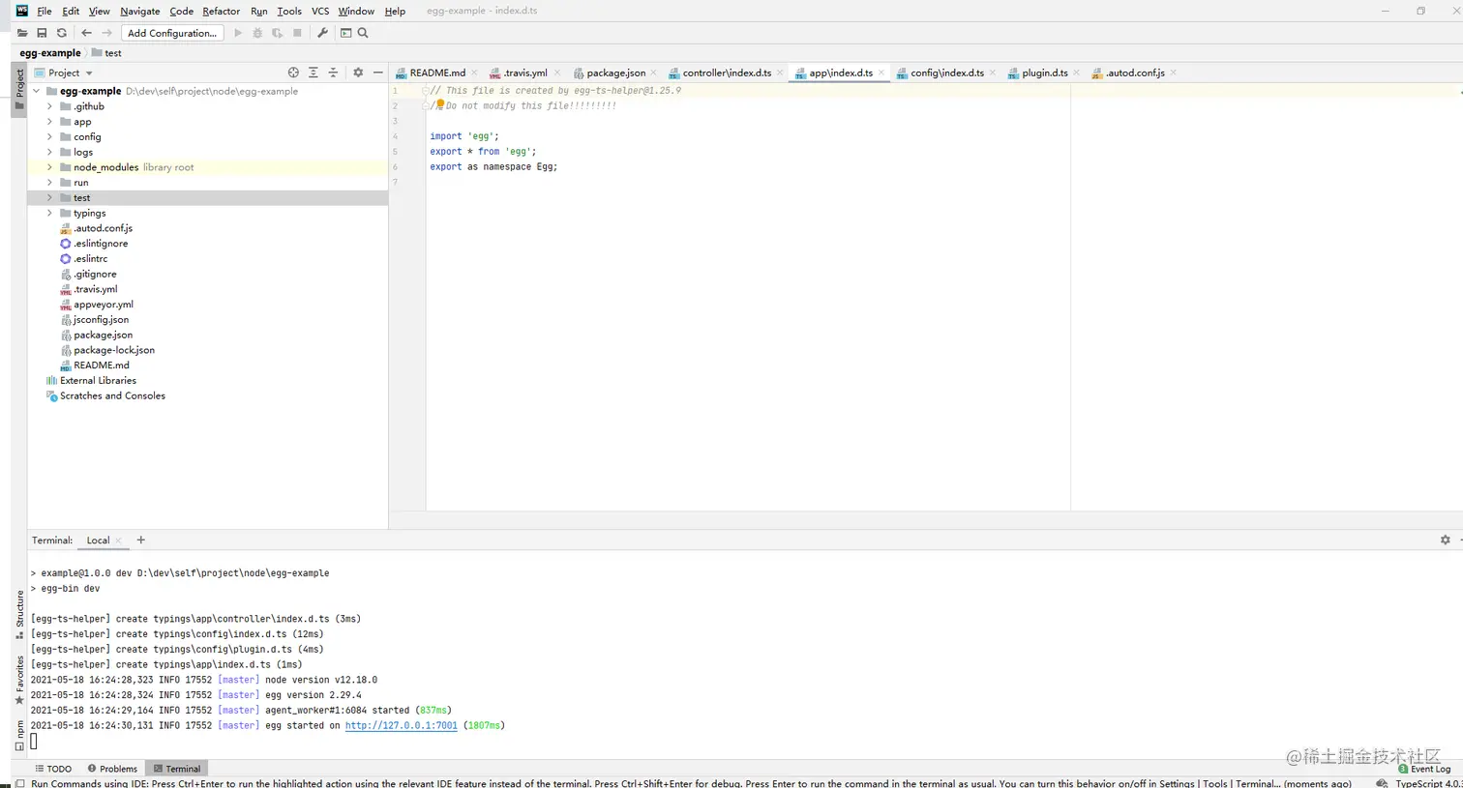Screen dimensions: 1463x788
Task: Open Settings via the wrench icon
Action: (x=322, y=33)
